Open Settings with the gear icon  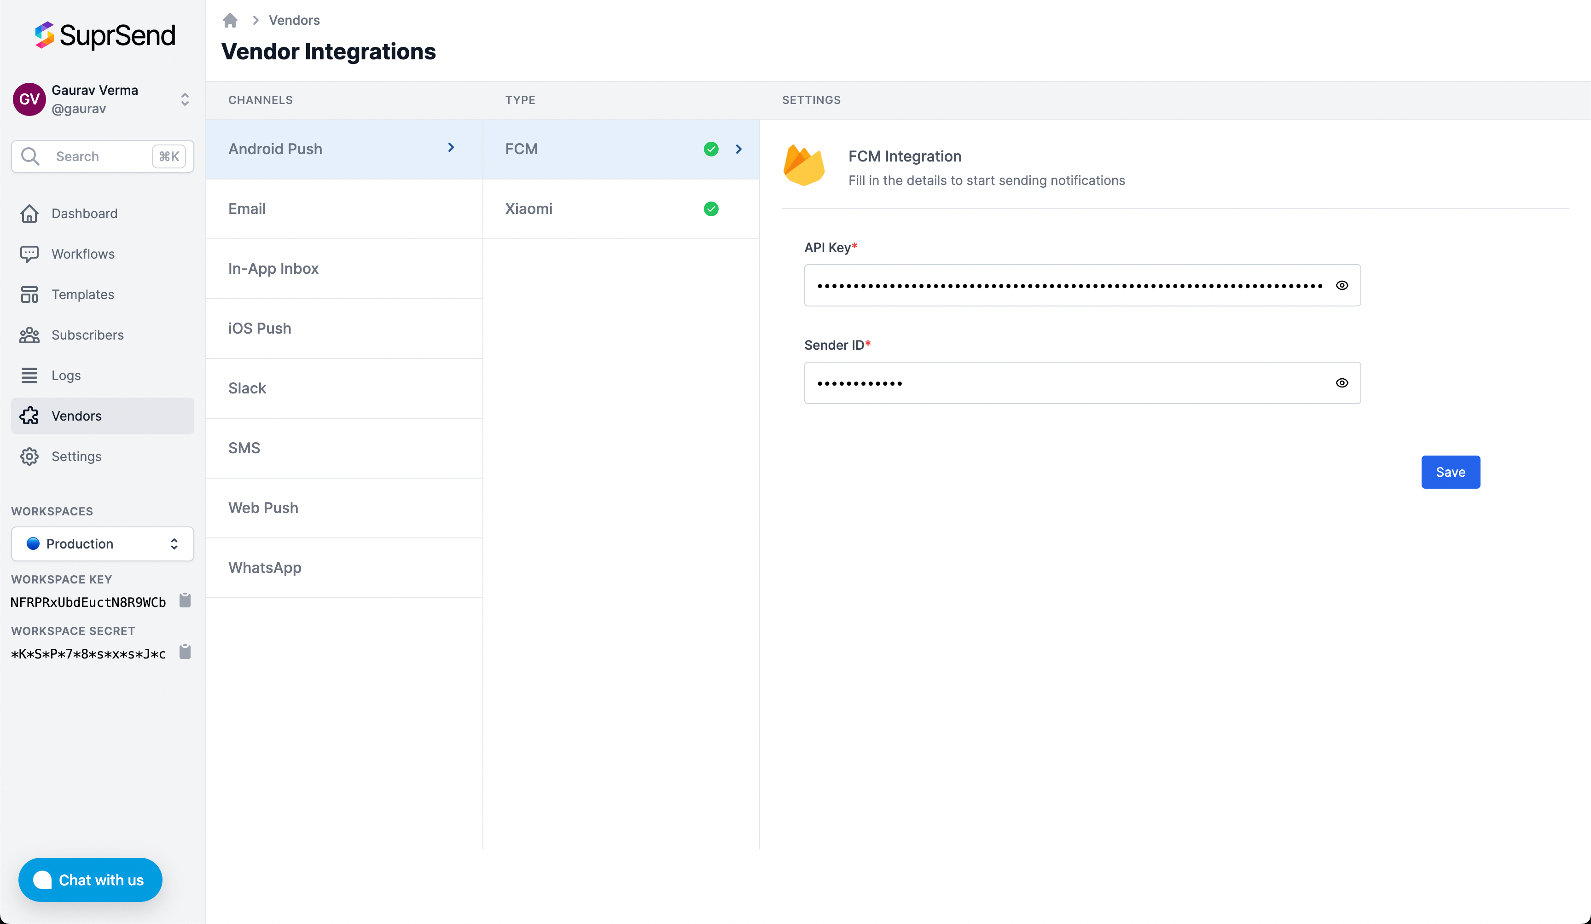coord(29,456)
